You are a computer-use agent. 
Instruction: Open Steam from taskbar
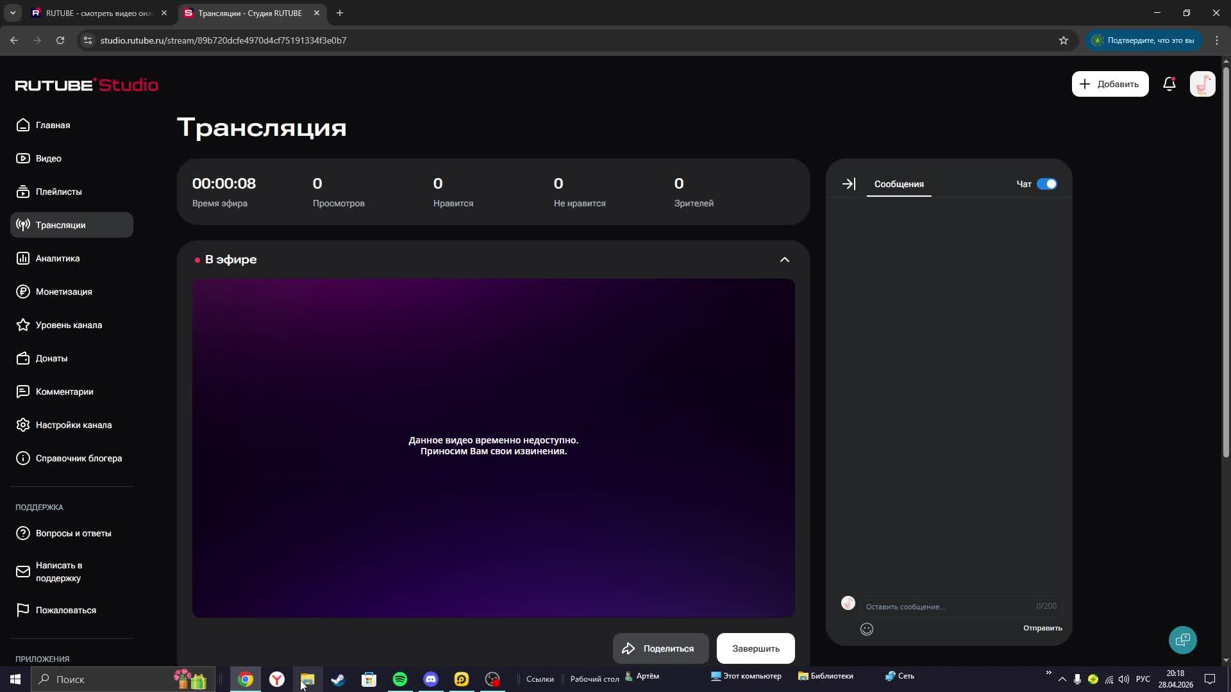[x=338, y=679]
